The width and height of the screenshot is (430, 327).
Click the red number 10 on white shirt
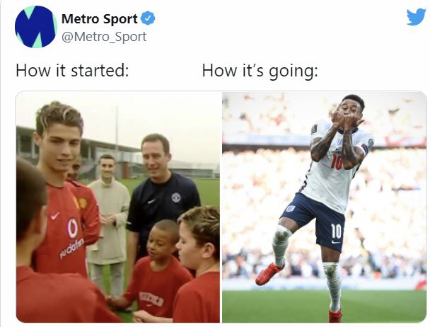click(337, 162)
